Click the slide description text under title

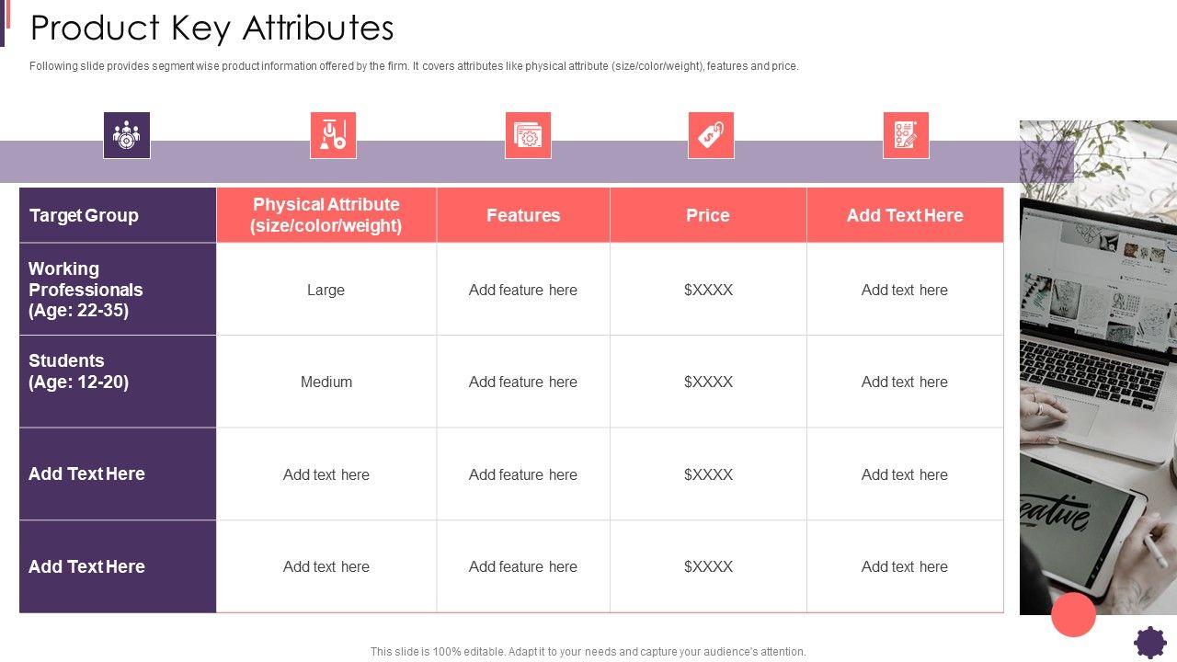(x=414, y=66)
